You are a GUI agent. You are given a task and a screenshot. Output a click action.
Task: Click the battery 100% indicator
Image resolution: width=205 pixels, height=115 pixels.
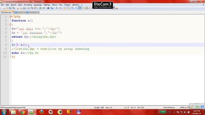(163, 112)
